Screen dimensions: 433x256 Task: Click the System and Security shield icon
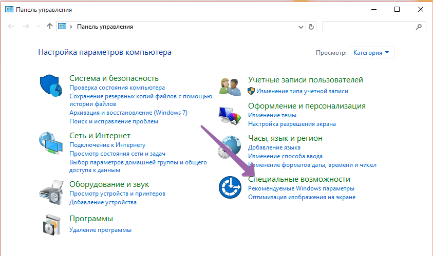(50, 85)
